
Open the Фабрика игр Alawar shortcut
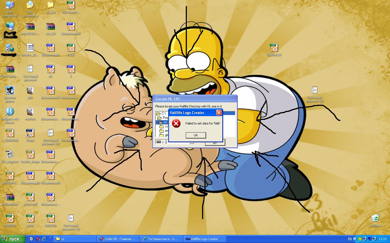point(10,116)
